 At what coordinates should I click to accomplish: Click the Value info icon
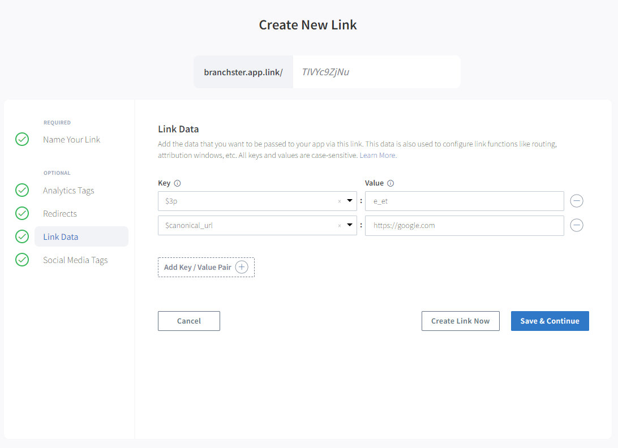coord(390,183)
